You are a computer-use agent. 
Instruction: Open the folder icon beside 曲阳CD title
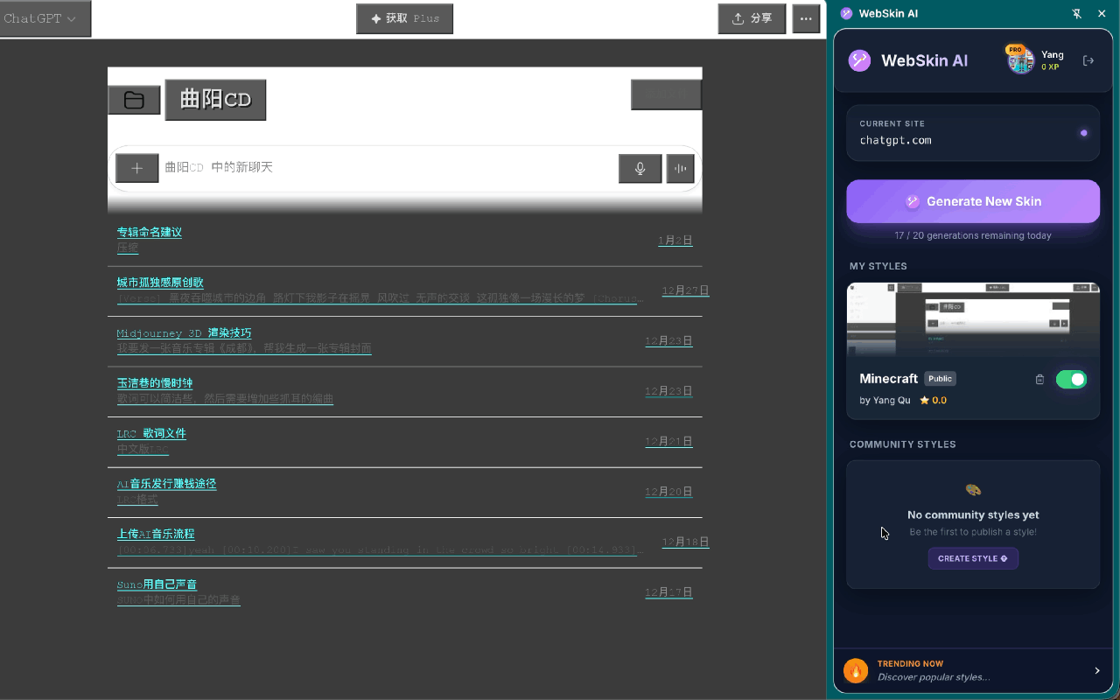click(134, 100)
